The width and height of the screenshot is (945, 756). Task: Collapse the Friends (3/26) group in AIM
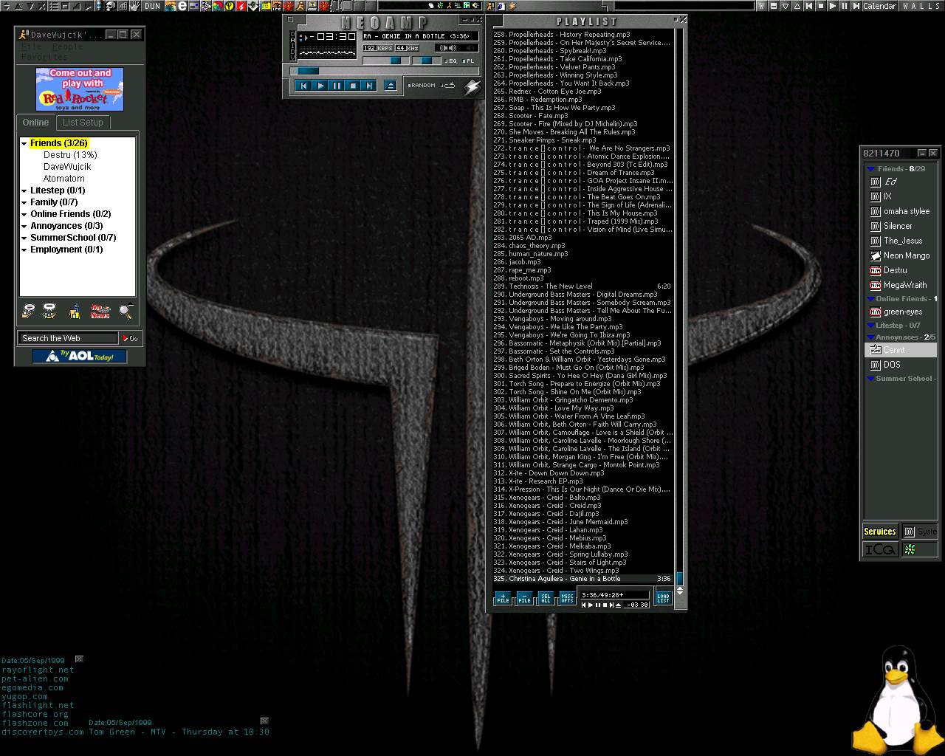(24, 143)
